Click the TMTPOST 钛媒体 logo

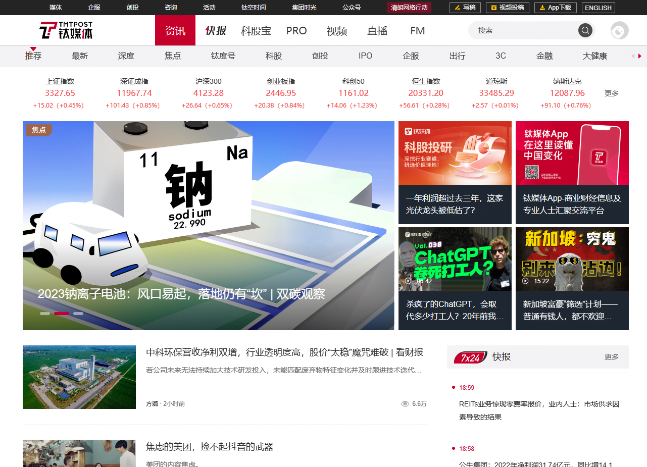pos(66,30)
